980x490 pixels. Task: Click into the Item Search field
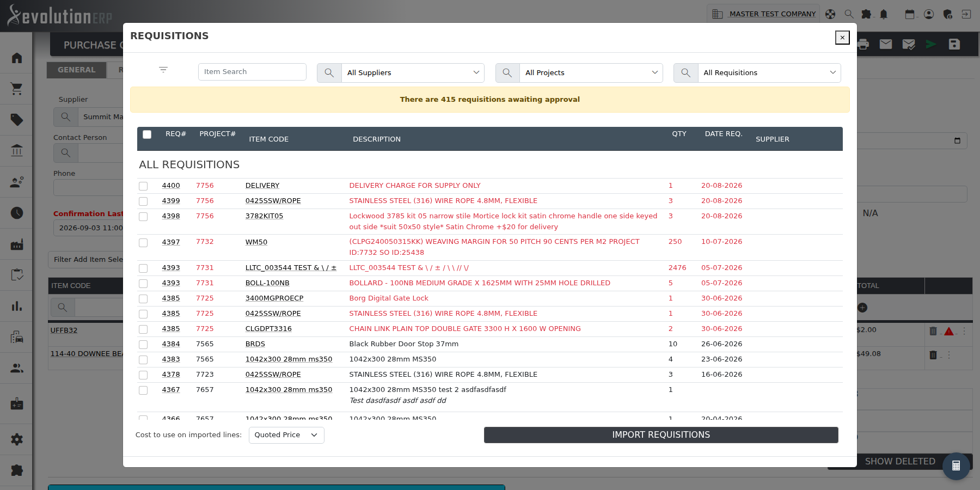pyautogui.click(x=252, y=72)
